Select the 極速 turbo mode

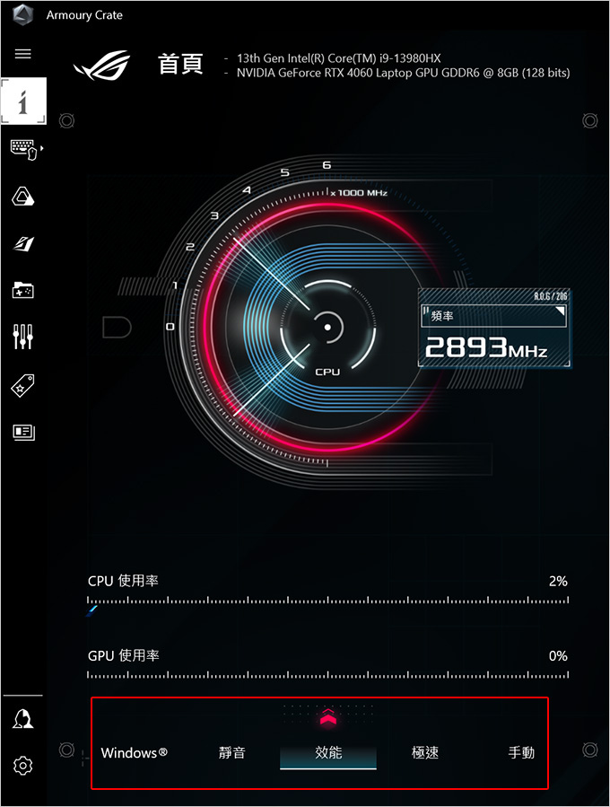point(425,753)
